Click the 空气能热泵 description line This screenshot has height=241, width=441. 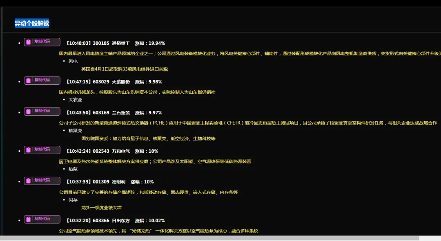click(158, 231)
